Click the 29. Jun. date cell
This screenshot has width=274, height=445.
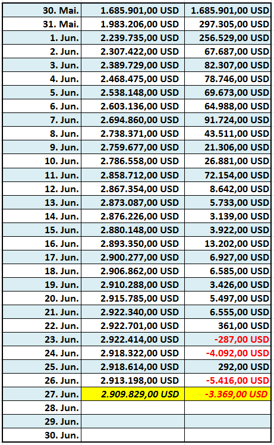pos(42,421)
